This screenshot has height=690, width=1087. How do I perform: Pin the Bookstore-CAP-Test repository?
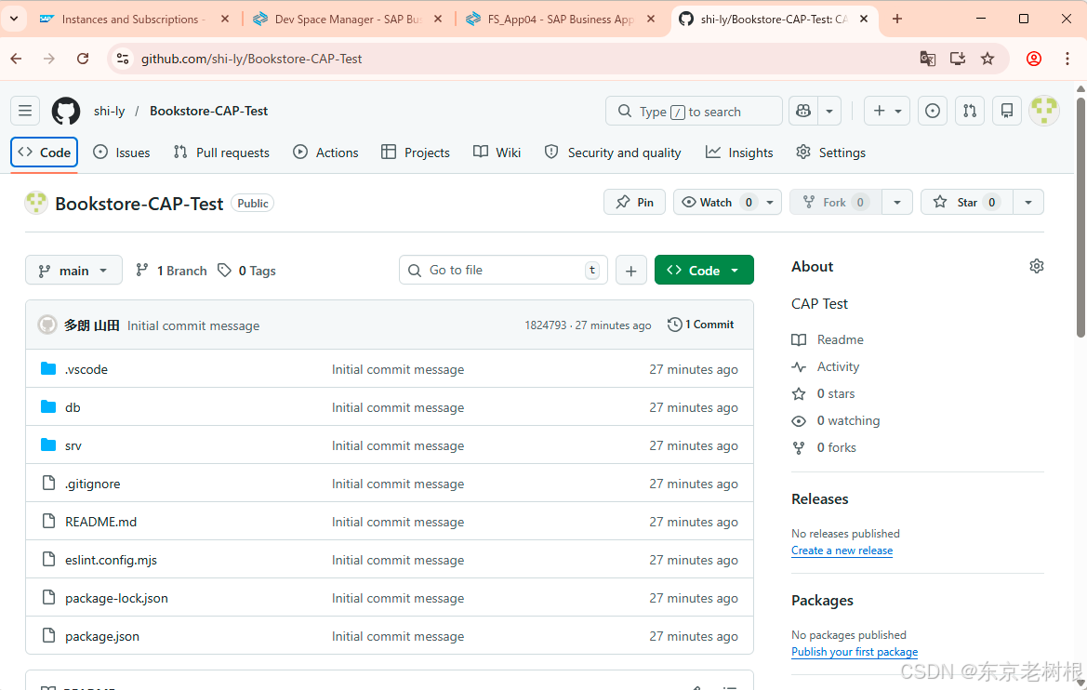pyautogui.click(x=634, y=202)
